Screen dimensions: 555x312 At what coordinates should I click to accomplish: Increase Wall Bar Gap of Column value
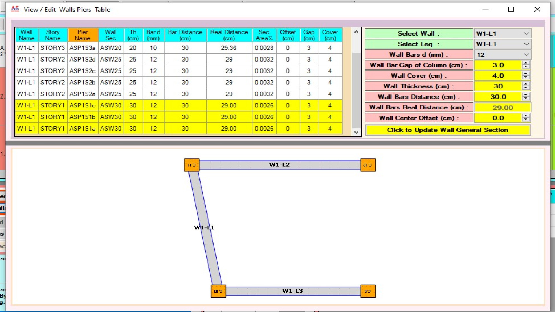(x=526, y=63)
